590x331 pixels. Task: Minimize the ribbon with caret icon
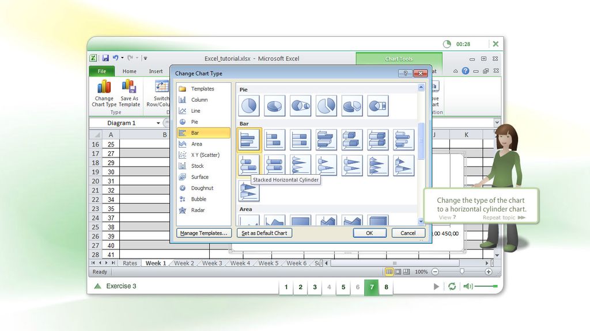(x=455, y=71)
